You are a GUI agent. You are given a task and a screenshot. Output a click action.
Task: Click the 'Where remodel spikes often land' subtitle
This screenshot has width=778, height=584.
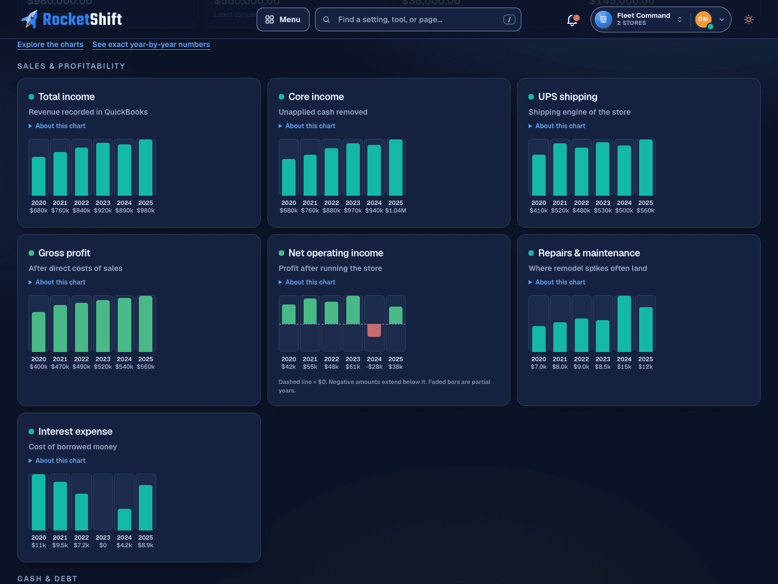(588, 268)
